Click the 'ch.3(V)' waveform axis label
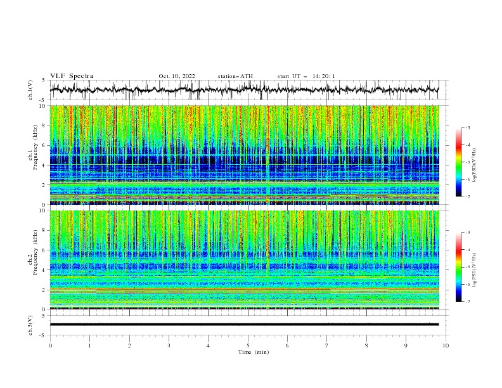 [x=30, y=325]
